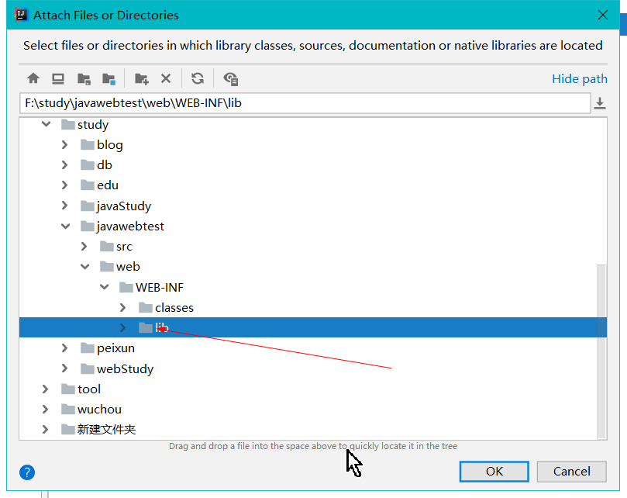Click the path input field

pos(305,103)
